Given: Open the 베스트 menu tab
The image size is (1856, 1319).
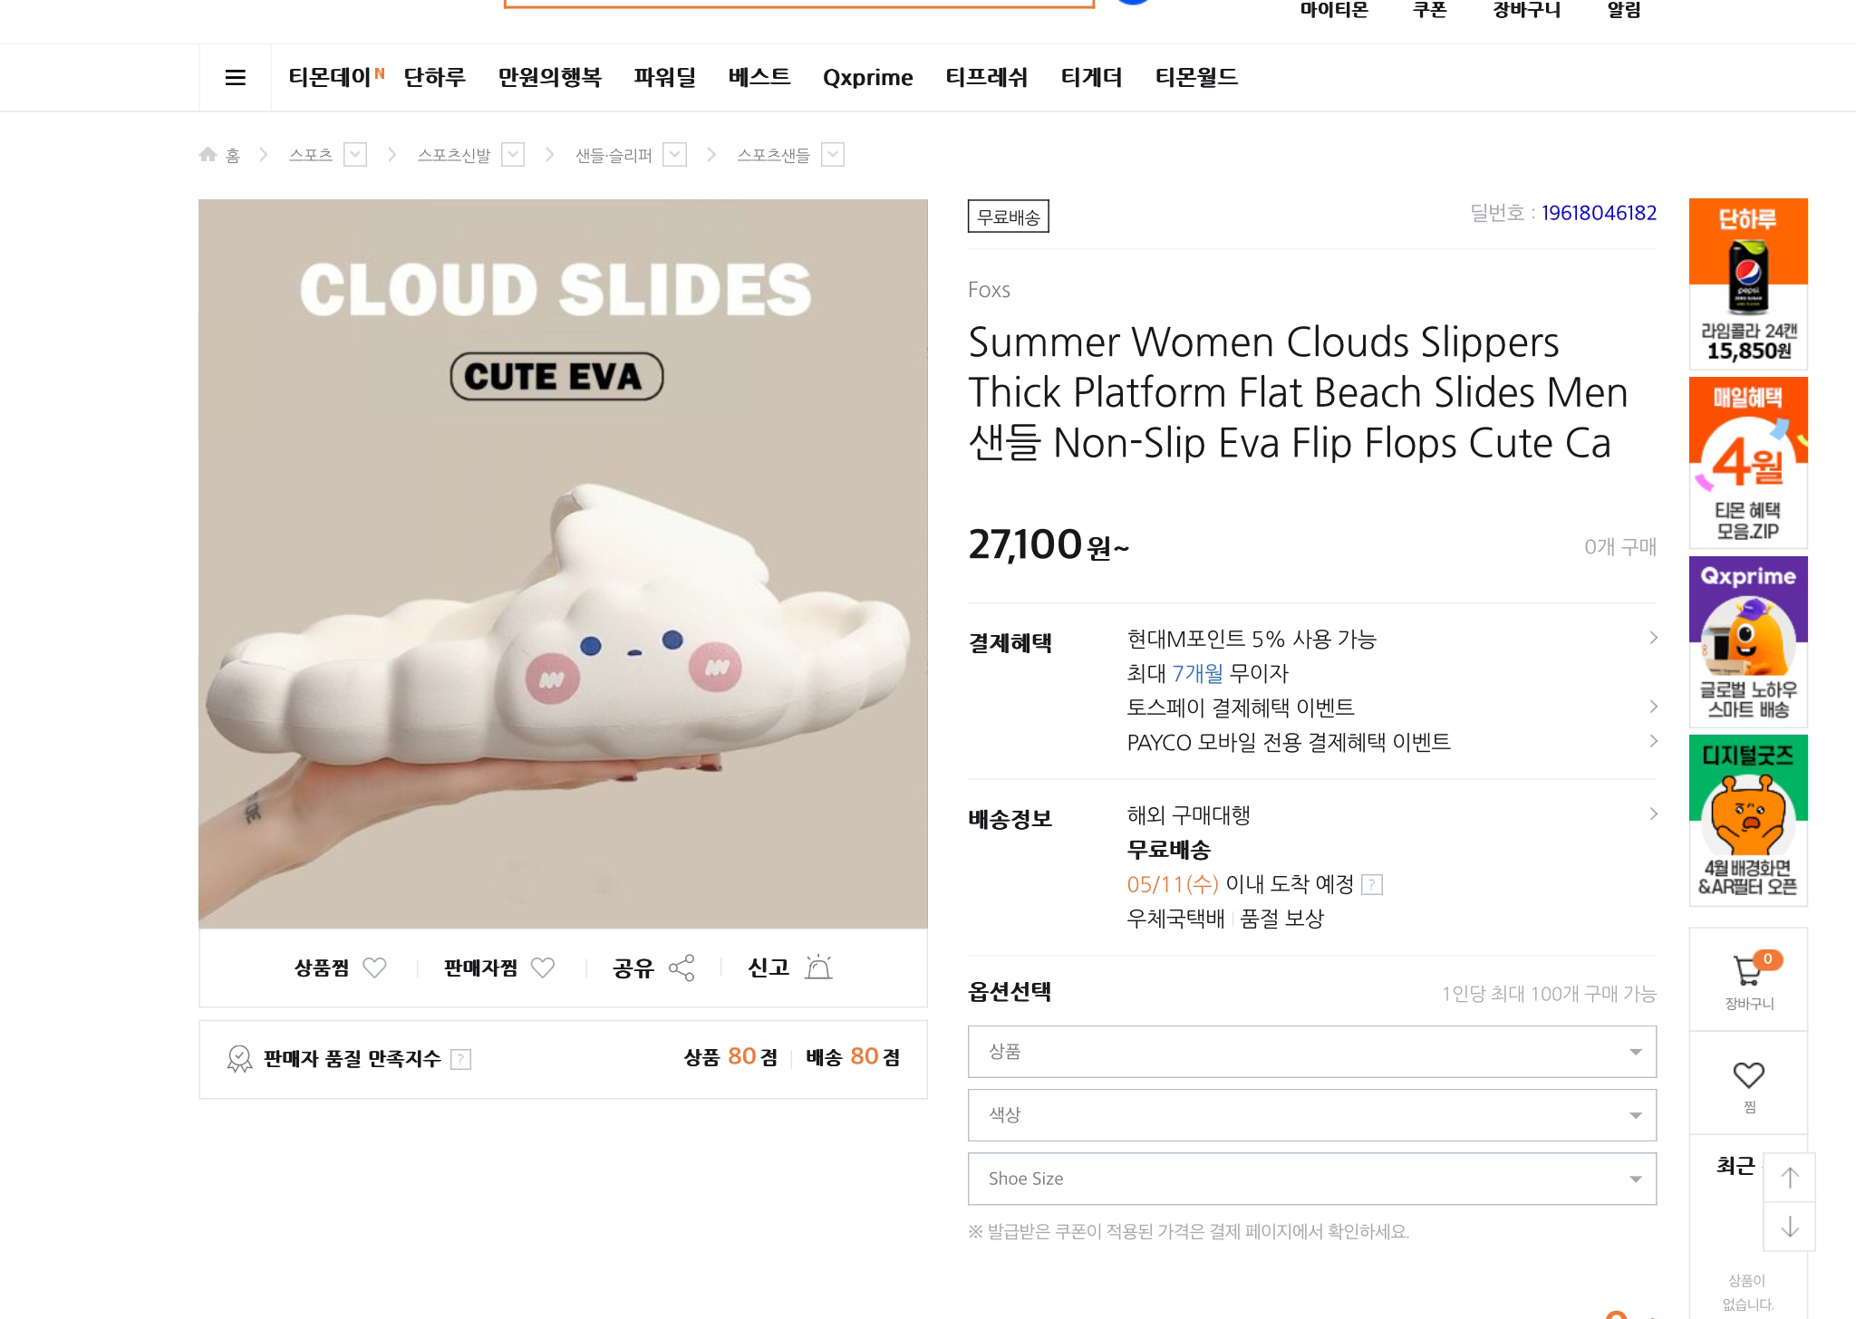Looking at the screenshot, I should [759, 77].
